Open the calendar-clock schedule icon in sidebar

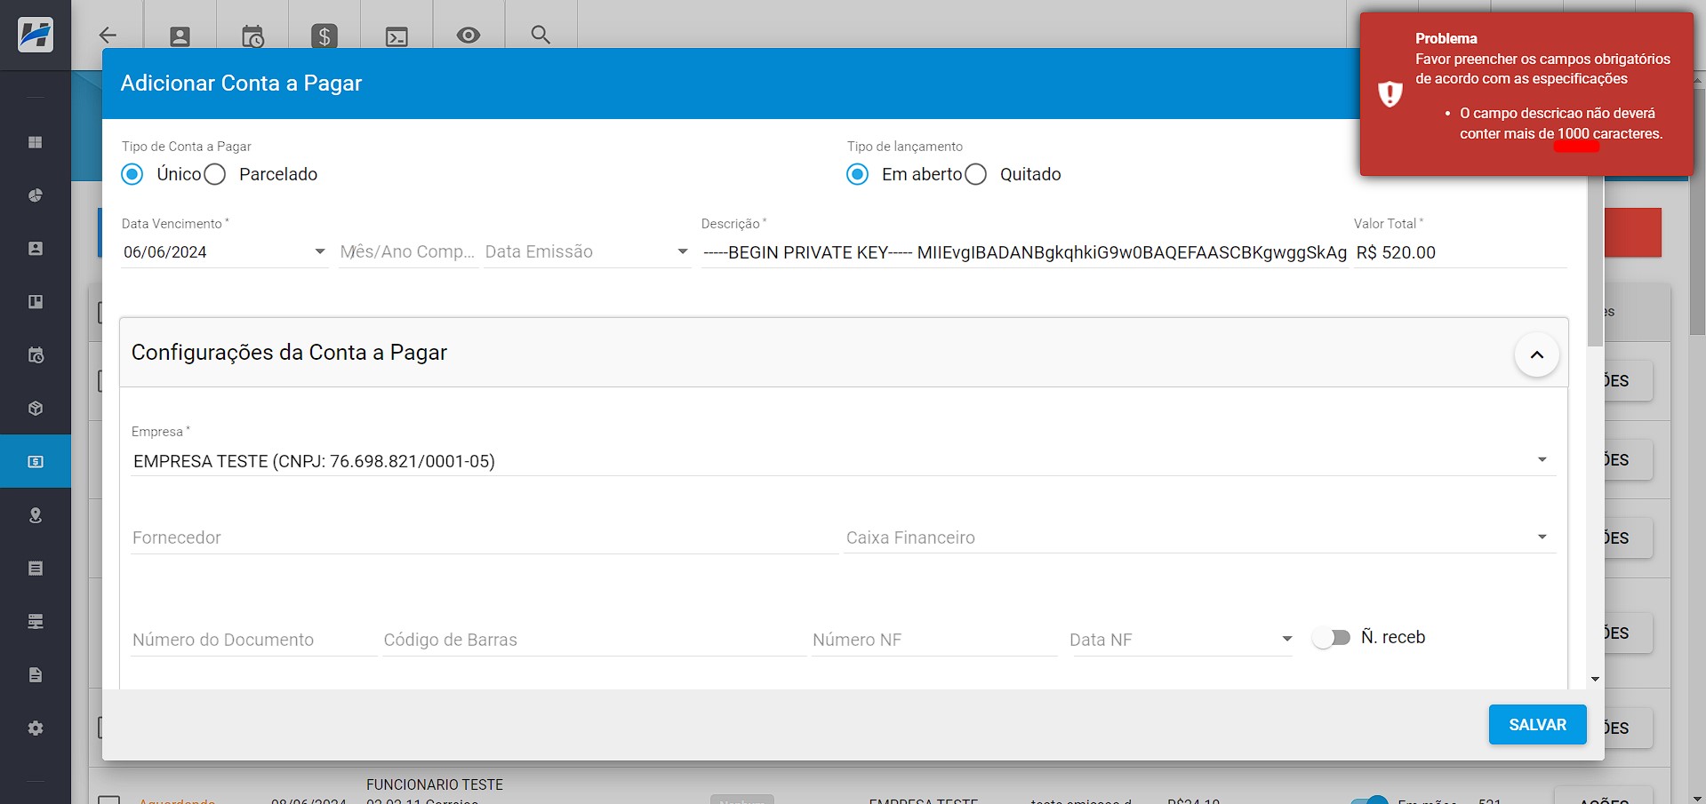pos(36,355)
